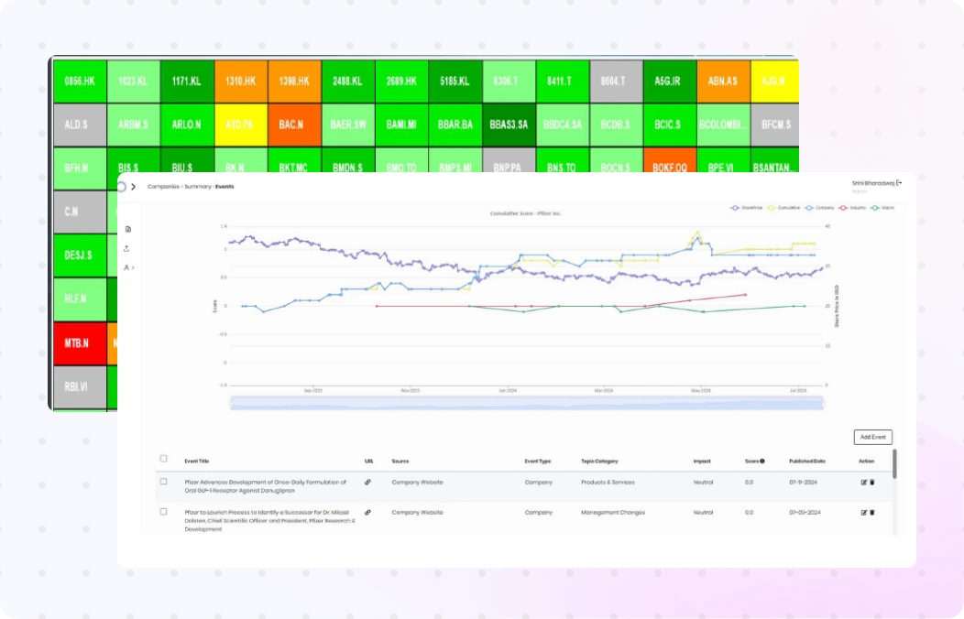Image resolution: width=964 pixels, height=619 pixels.
Task: Go to Companies in the breadcrumb
Action: (x=163, y=187)
